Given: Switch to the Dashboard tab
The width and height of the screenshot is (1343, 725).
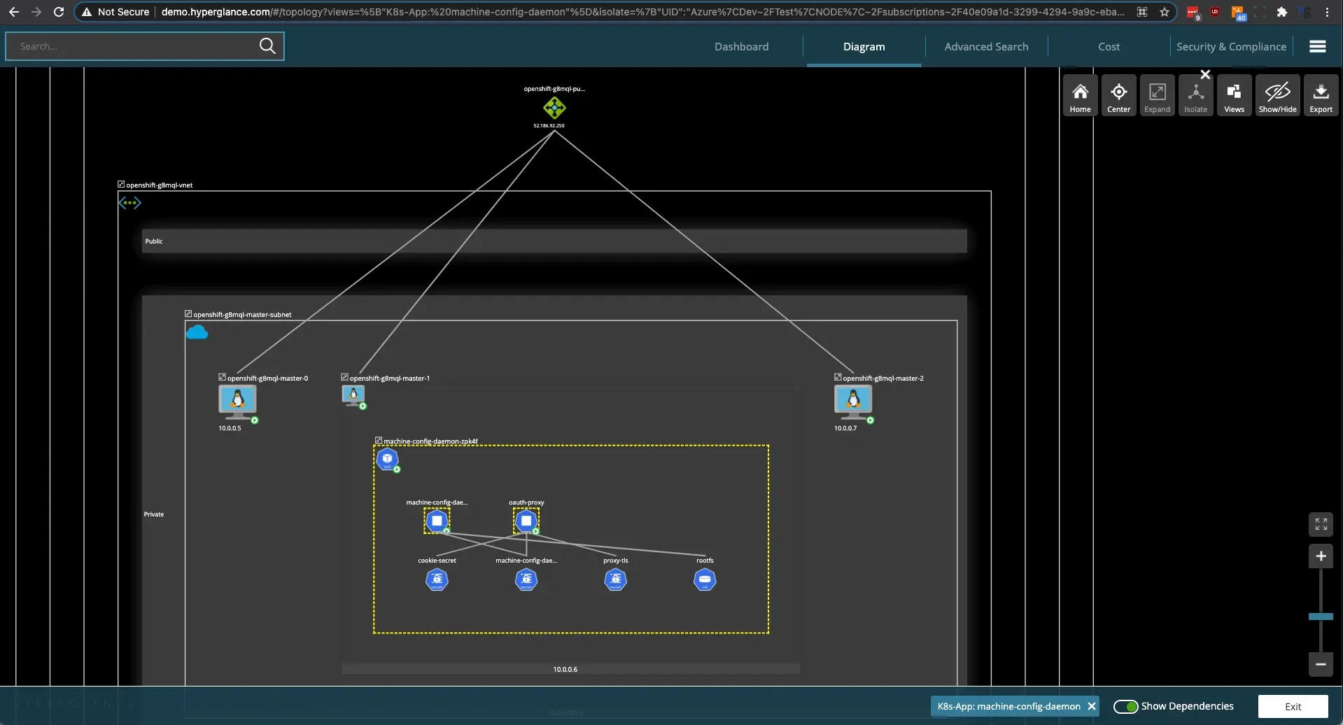Looking at the screenshot, I should [741, 47].
